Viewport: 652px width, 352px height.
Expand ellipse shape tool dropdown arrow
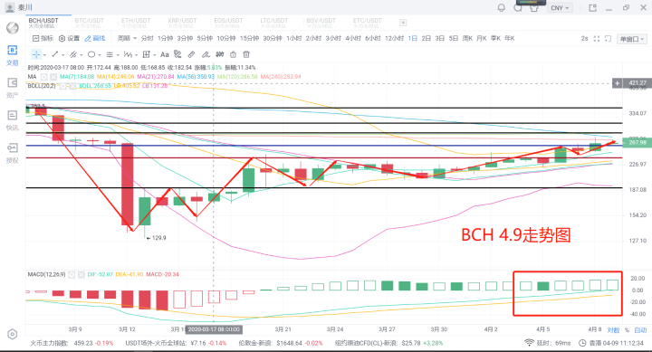coord(100,55)
